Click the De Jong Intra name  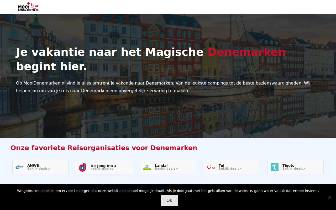point(103,166)
